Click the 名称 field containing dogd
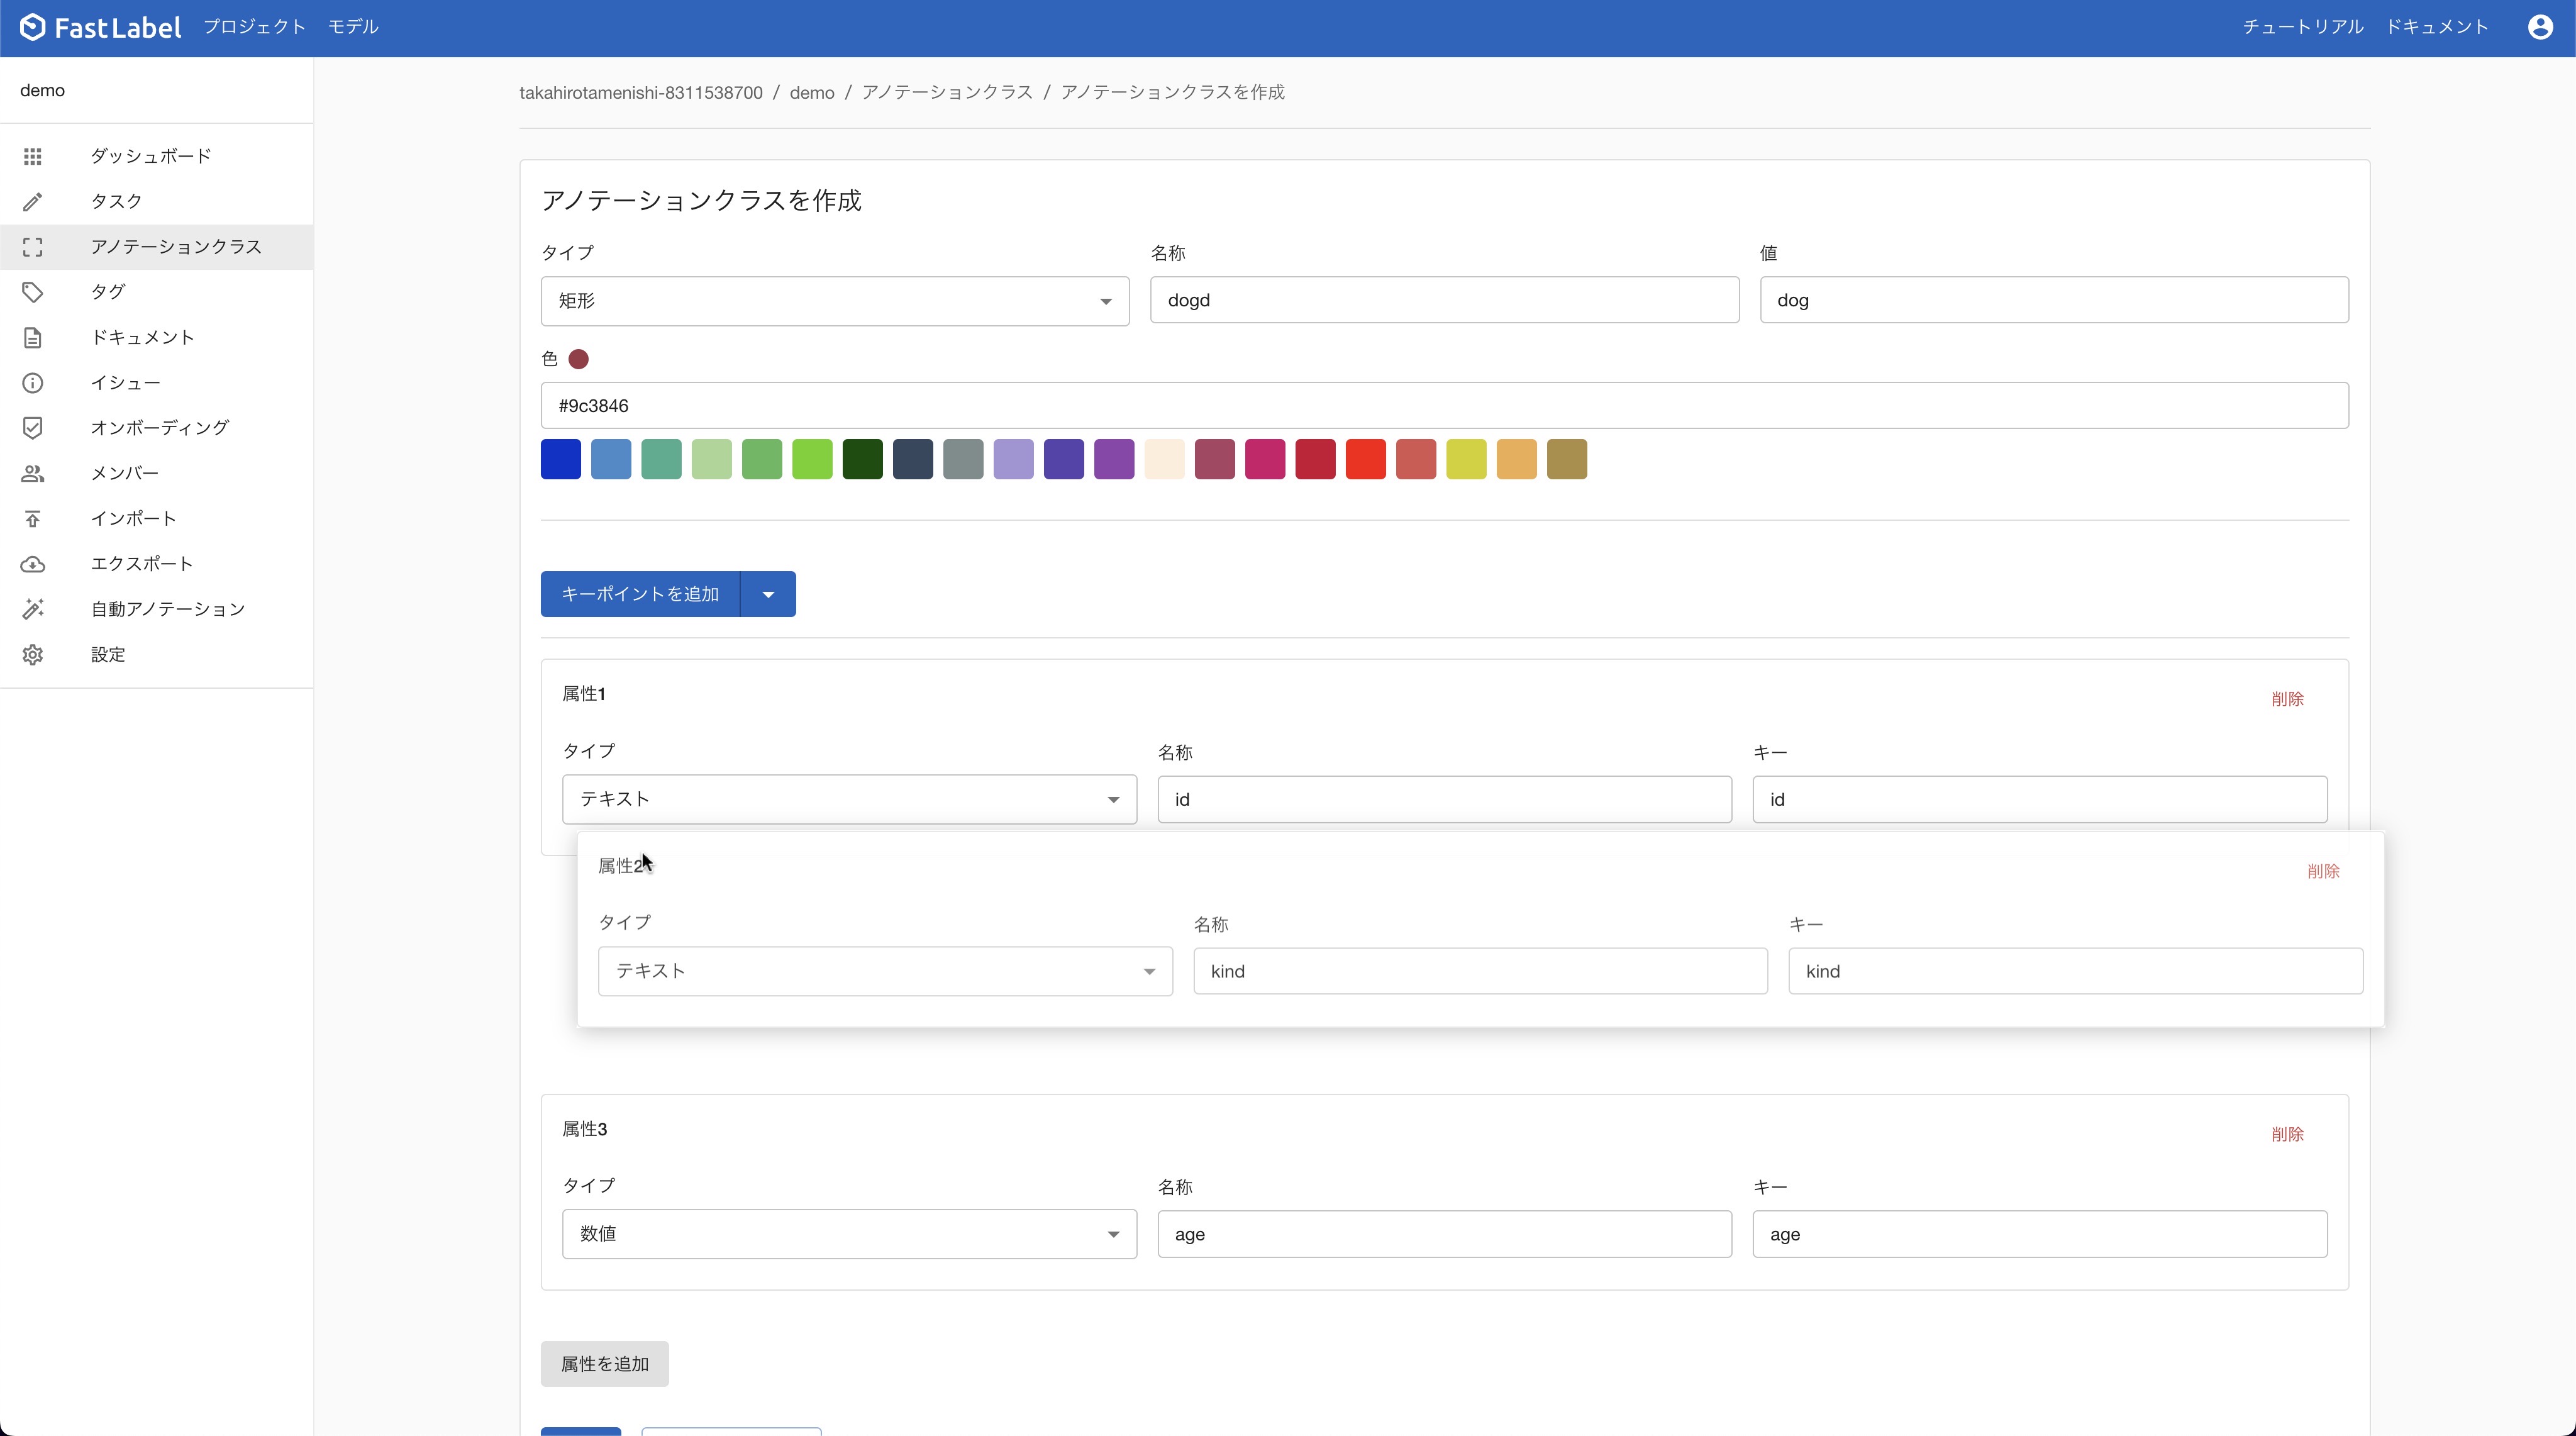 (1443, 300)
